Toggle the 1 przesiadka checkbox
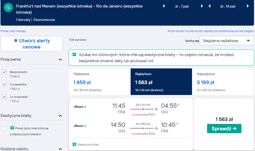The image size is (255, 151). click(x=4, y=84)
